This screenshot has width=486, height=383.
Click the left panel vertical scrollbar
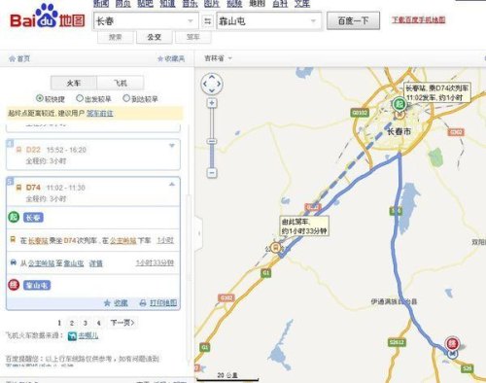[x=189, y=279]
